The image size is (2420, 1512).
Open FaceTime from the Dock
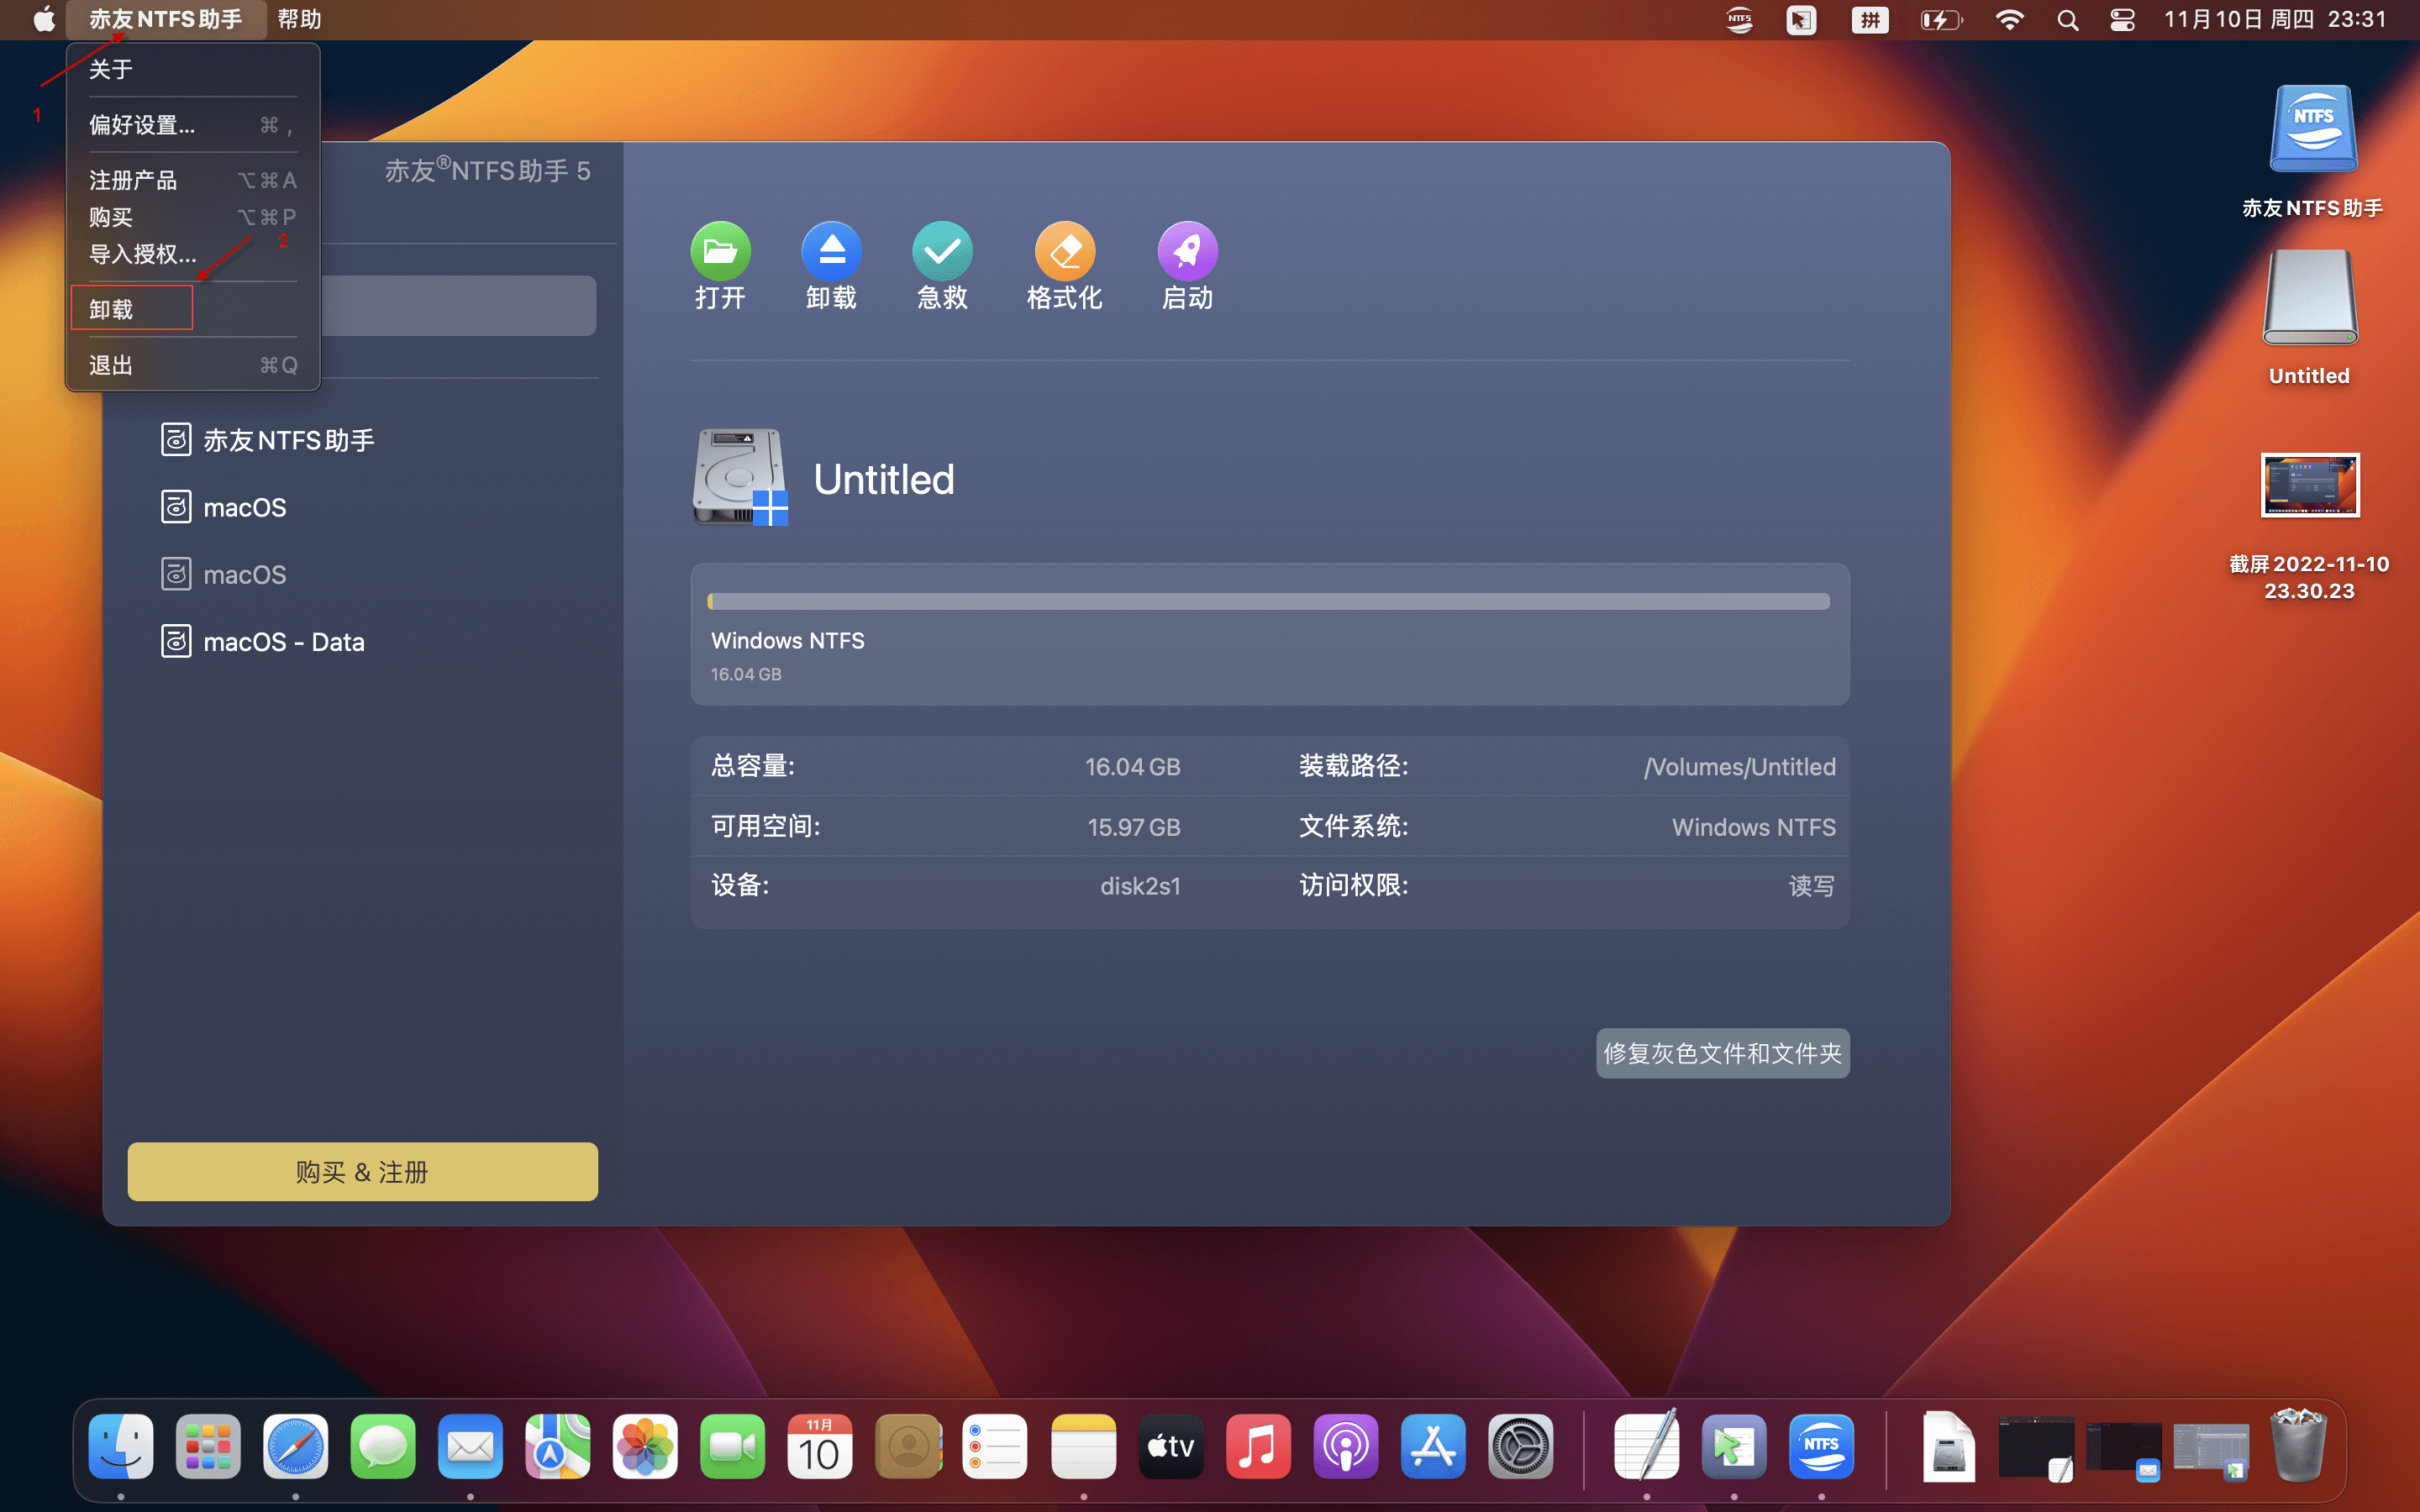coord(733,1446)
